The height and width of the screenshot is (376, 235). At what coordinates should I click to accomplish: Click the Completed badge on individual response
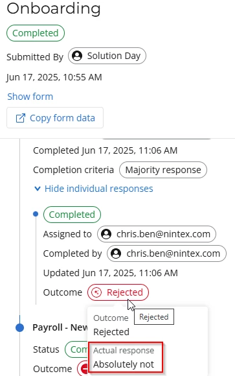click(x=72, y=215)
